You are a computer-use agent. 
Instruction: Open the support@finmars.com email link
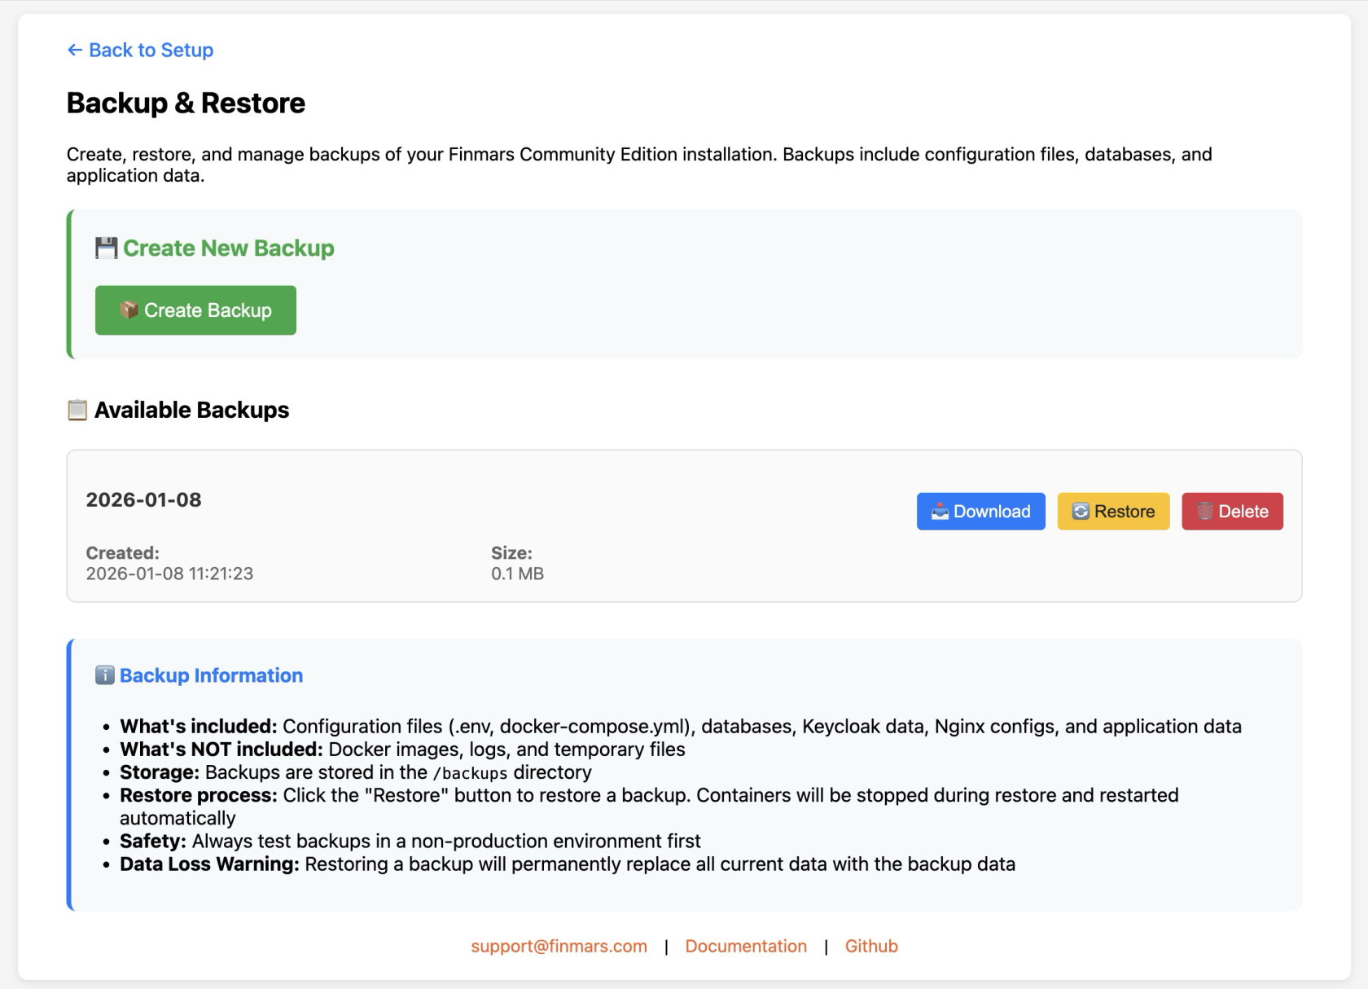[x=559, y=946]
